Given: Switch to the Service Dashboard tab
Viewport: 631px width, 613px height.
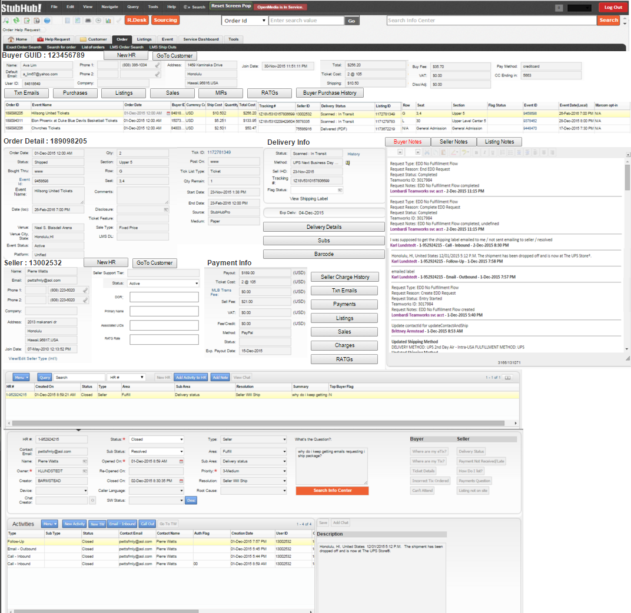Looking at the screenshot, I should (201, 39).
